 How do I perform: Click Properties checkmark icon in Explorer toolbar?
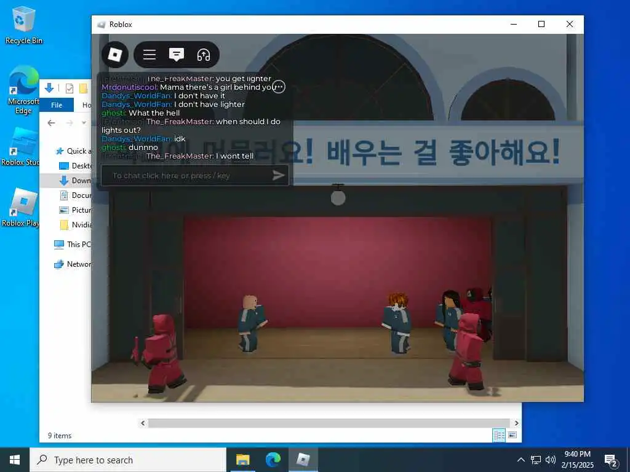point(69,88)
